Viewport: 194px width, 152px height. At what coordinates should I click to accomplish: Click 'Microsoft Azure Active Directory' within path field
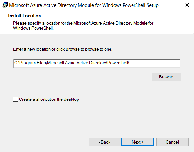click(77, 63)
